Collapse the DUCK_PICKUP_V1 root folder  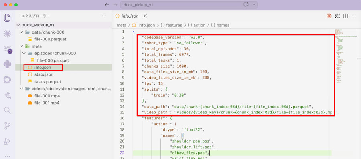point(18,25)
